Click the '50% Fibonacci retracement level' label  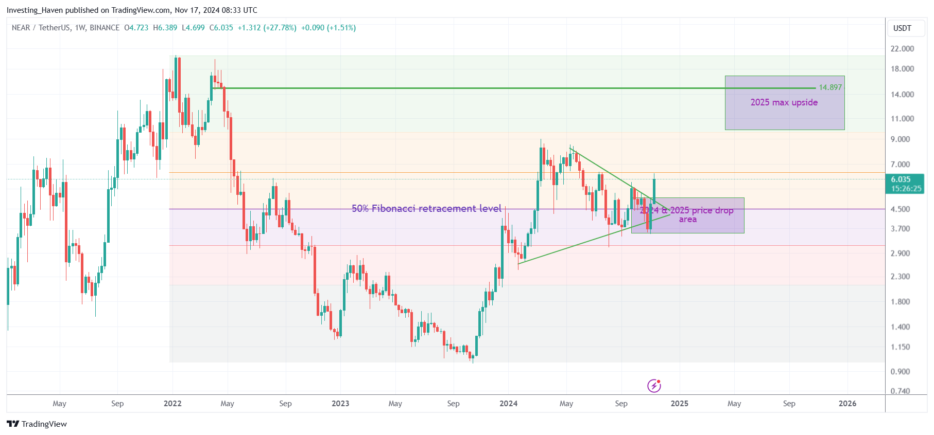pyautogui.click(x=426, y=208)
